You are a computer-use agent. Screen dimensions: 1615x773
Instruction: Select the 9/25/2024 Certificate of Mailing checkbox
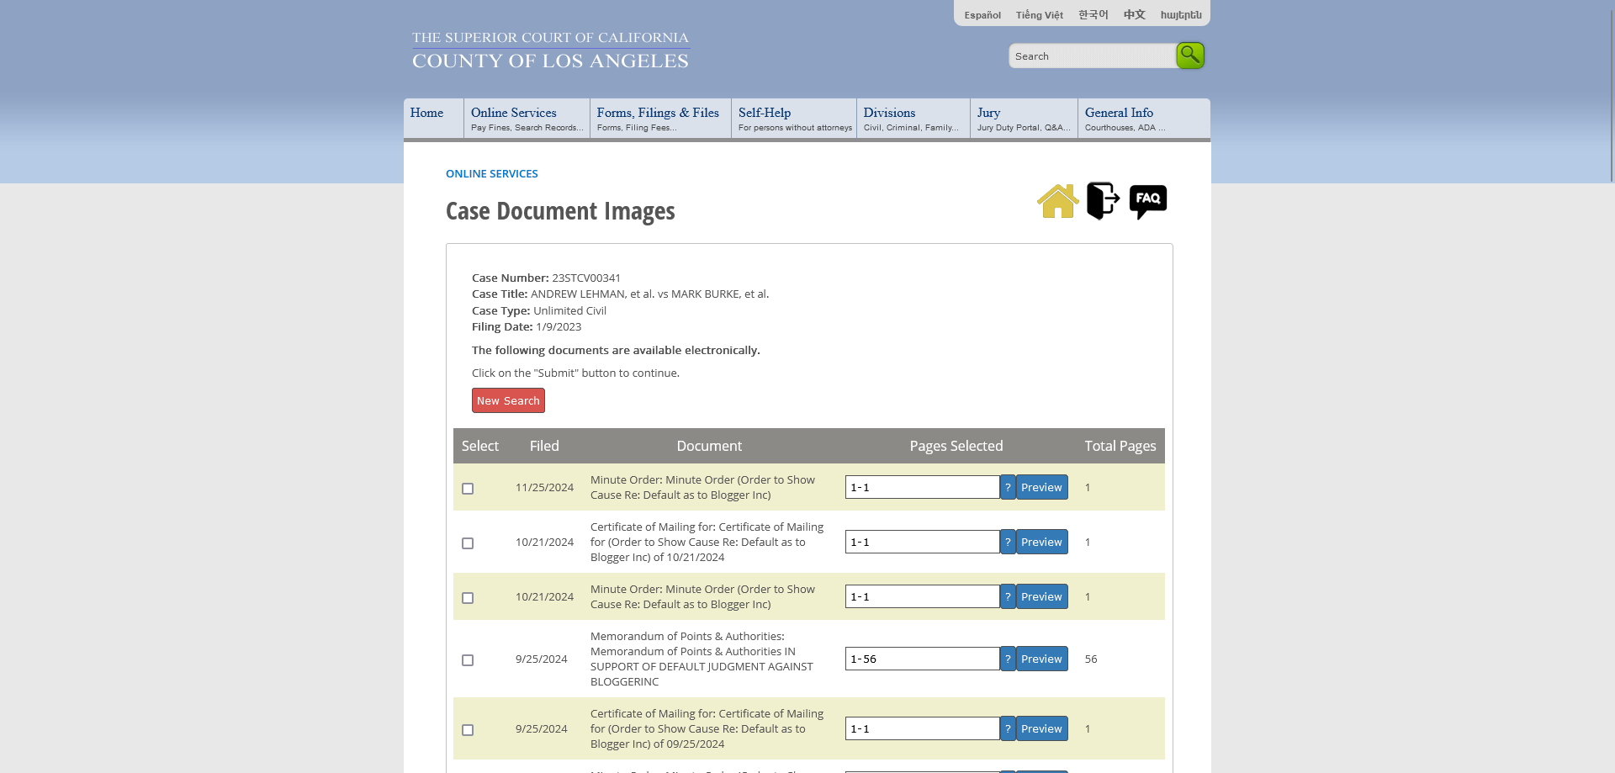tap(468, 730)
